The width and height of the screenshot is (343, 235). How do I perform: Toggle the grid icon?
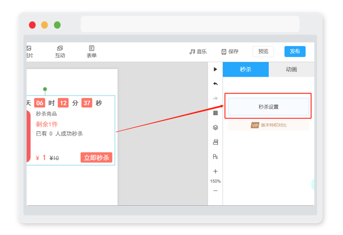(x=216, y=113)
